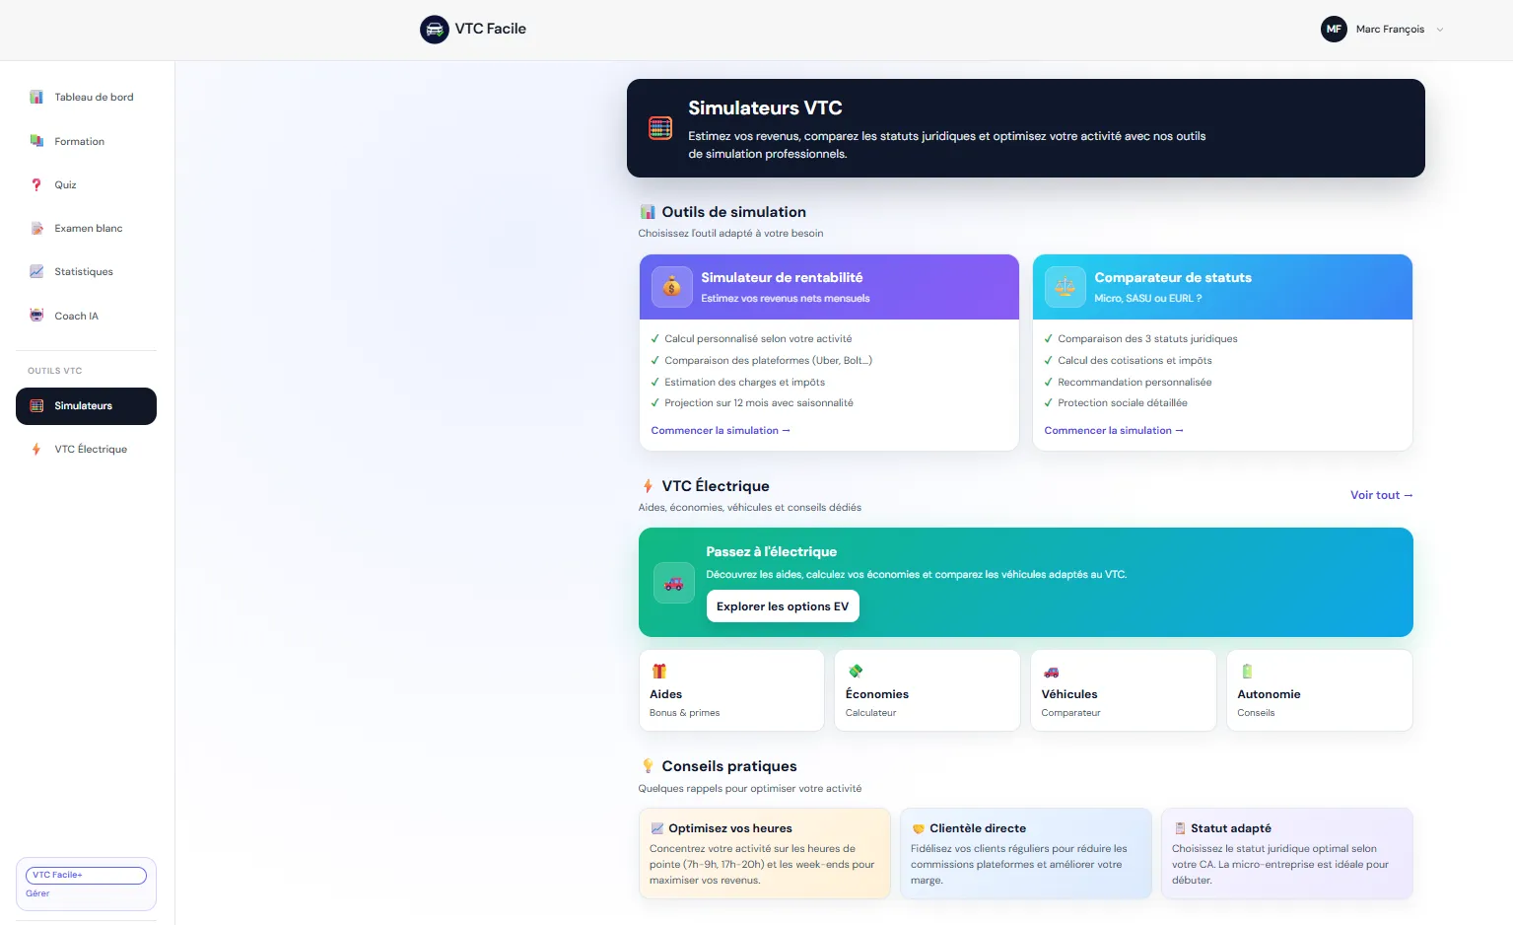The image size is (1513, 925).
Task: Click the pink car icon in the green banner
Action: pyautogui.click(x=674, y=582)
